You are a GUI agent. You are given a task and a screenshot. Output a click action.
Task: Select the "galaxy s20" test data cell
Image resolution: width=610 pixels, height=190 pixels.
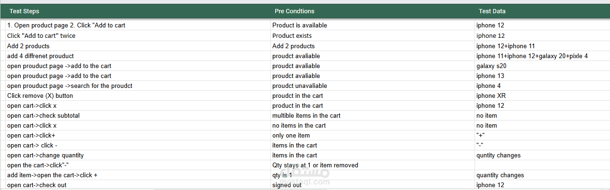click(491, 66)
